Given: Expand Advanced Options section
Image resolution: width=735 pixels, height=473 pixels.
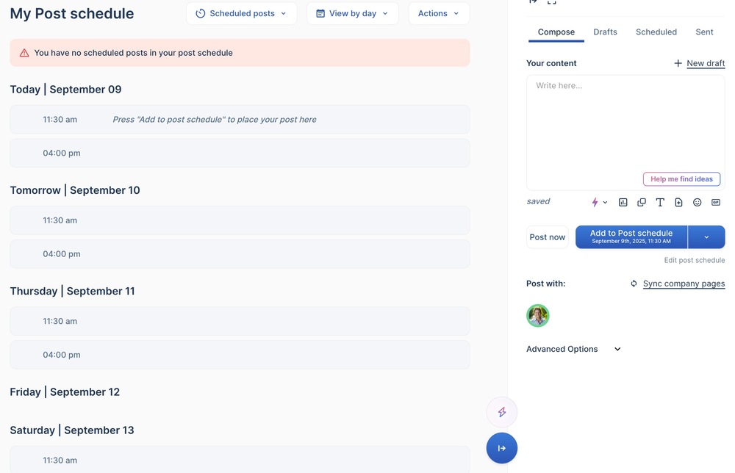Looking at the screenshot, I should pyautogui.click(x=573, y=349).
